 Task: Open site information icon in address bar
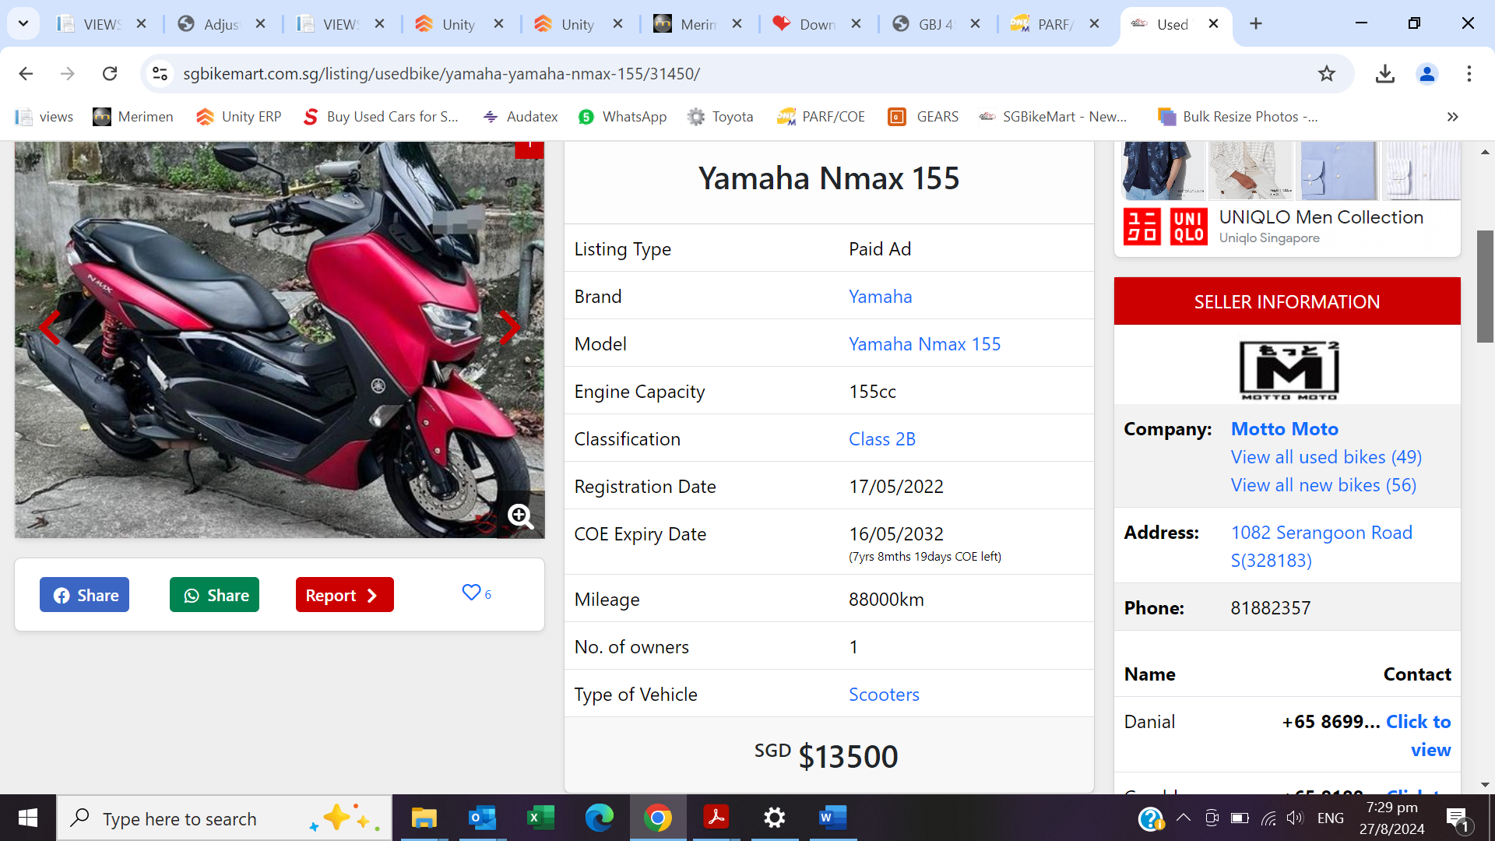tap(160, 74)
